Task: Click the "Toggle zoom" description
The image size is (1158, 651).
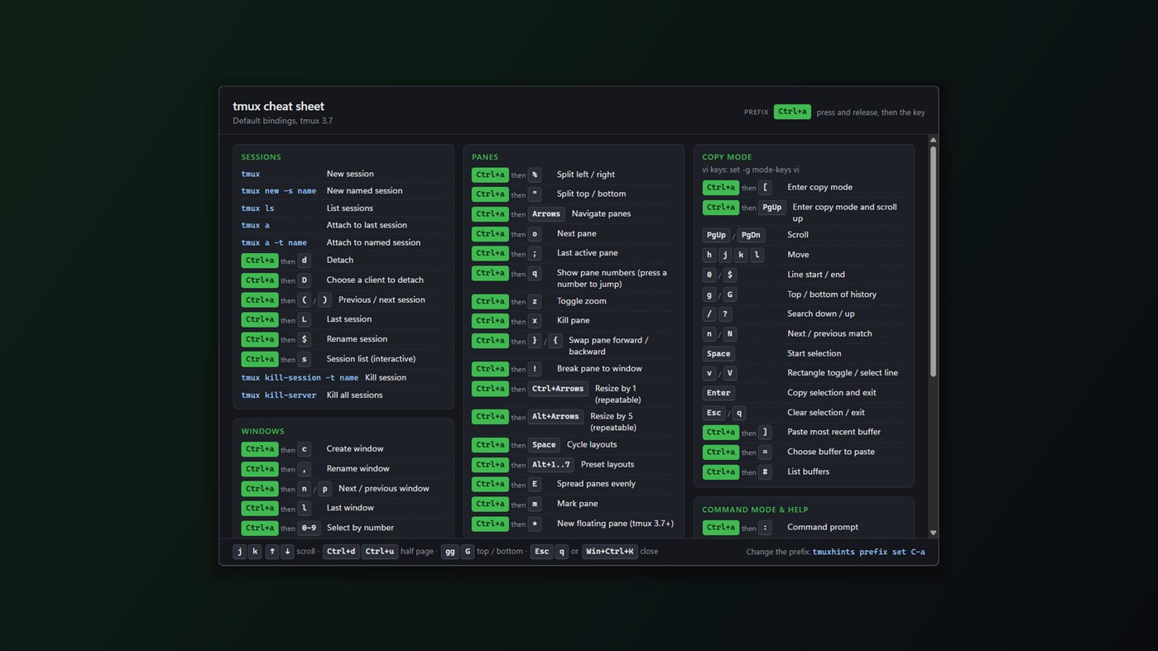Action: (x=582, y=301)
